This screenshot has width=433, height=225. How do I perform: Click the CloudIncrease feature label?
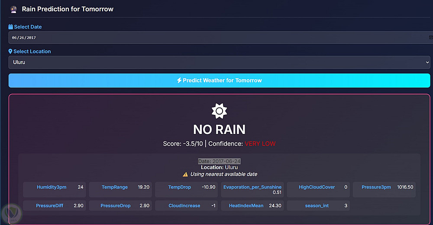pyautogui.click(x=184, y=205)
